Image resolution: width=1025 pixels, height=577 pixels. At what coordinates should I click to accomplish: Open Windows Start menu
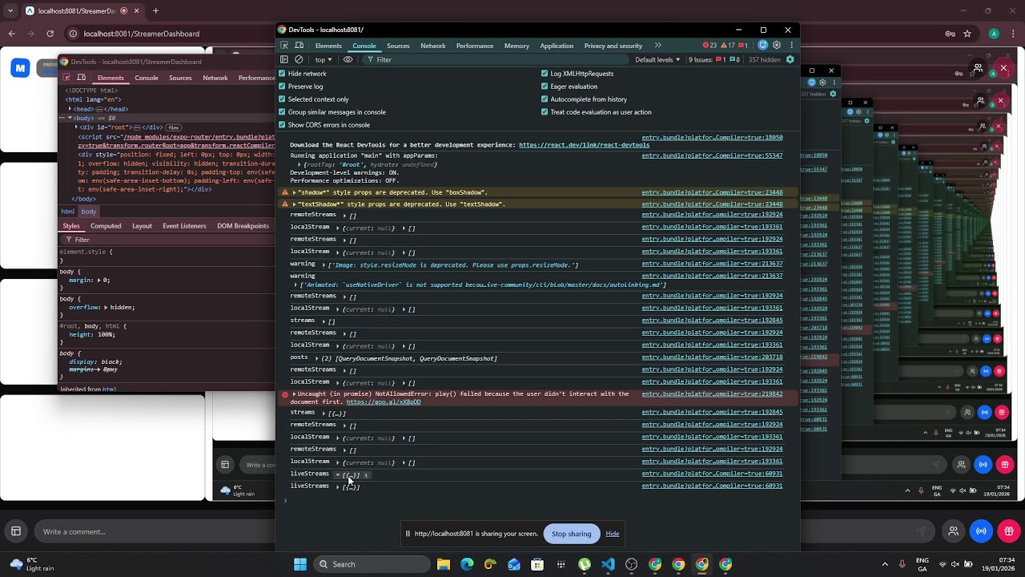coord(300,564)
